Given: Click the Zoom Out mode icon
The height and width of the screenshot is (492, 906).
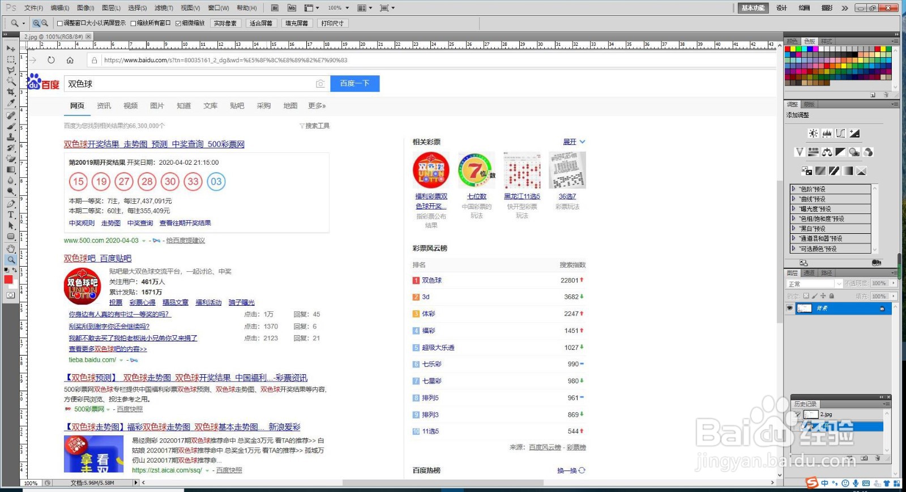Looking at the screenshot, I should (44, 23).
